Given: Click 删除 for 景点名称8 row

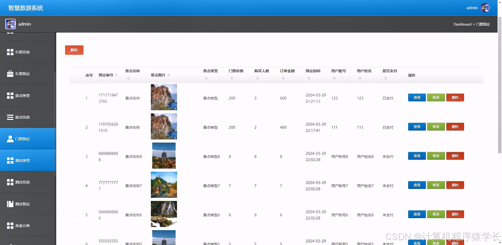Looking at the screenshot, I should tap(455, 156).
